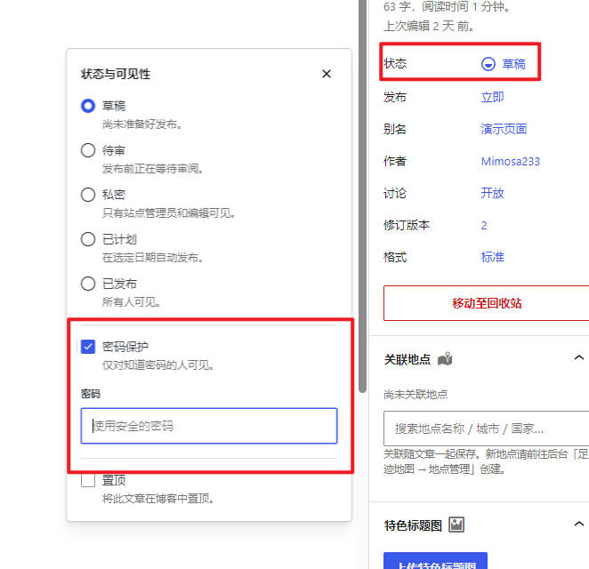Click the 尚未关联地点 text
Viewport: 589px width, 569px height.
click(x=416, y=395)
